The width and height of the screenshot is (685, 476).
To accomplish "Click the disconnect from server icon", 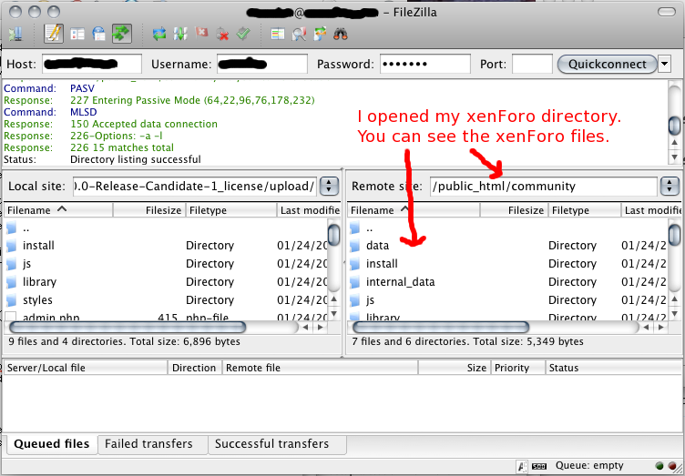I will (222, 35).
